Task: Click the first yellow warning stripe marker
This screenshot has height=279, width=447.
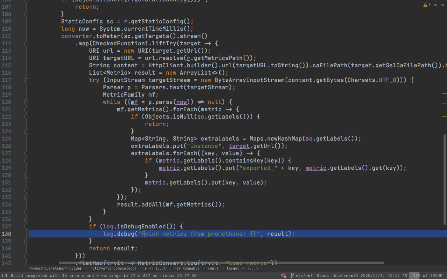Action: 445,94
